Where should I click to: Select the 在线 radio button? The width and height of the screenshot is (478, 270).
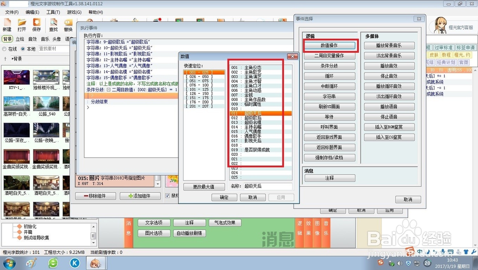click(4, 49)
